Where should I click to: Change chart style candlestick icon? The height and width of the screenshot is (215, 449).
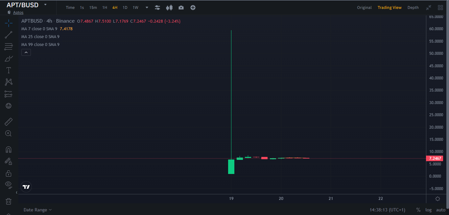coord(169,8)
